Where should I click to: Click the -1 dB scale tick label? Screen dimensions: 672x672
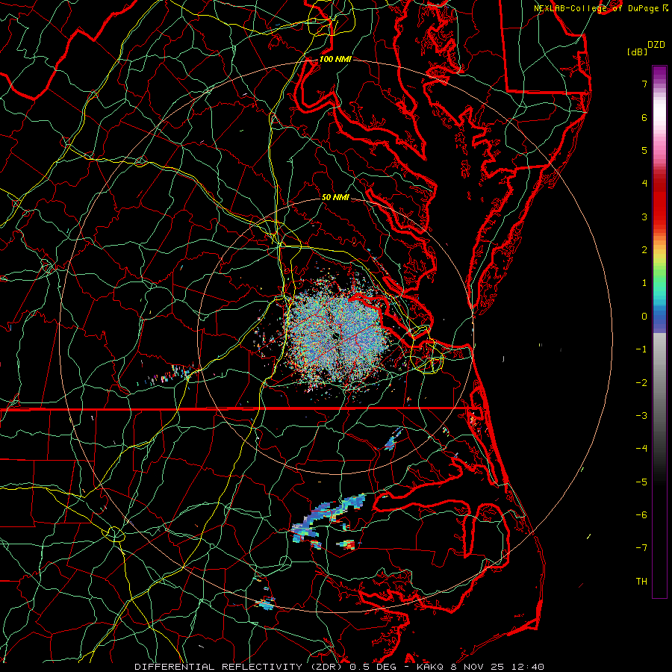(x=641, y=349)
